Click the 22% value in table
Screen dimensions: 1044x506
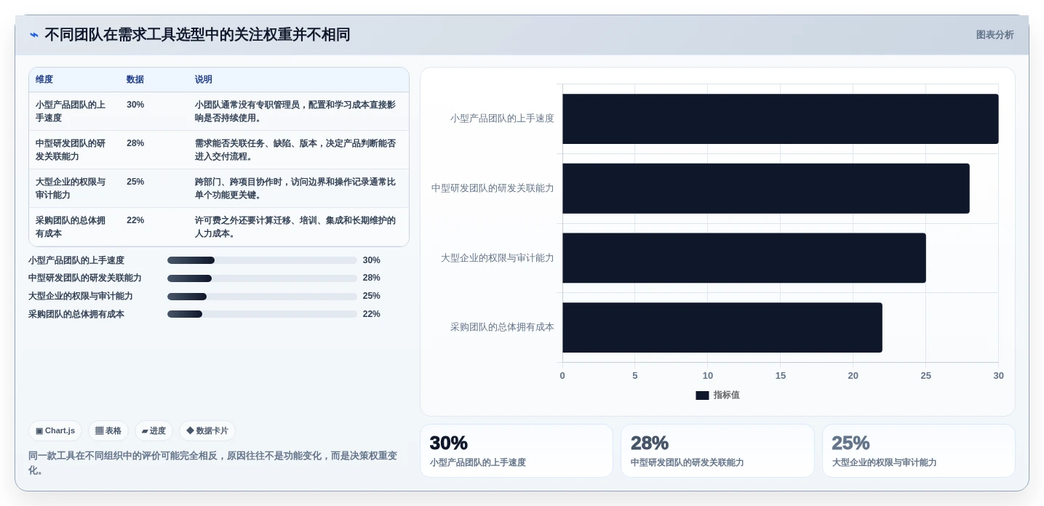(135, 220)
